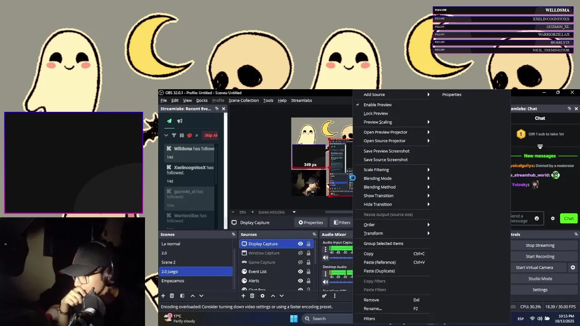This screenshot has width=580, height=326.
Task: Open the Docks menu
Action: point(202,101)
